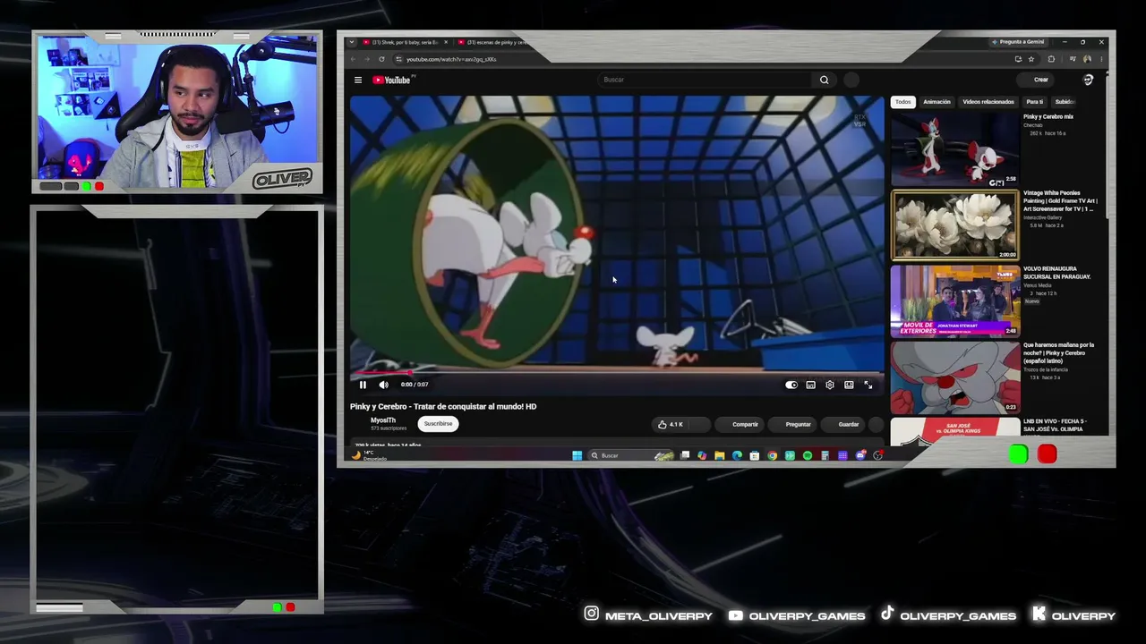This screenshot has width=1146, height=644.
Task: Reload the page in Chrome
Action: (x=381, y=59)
